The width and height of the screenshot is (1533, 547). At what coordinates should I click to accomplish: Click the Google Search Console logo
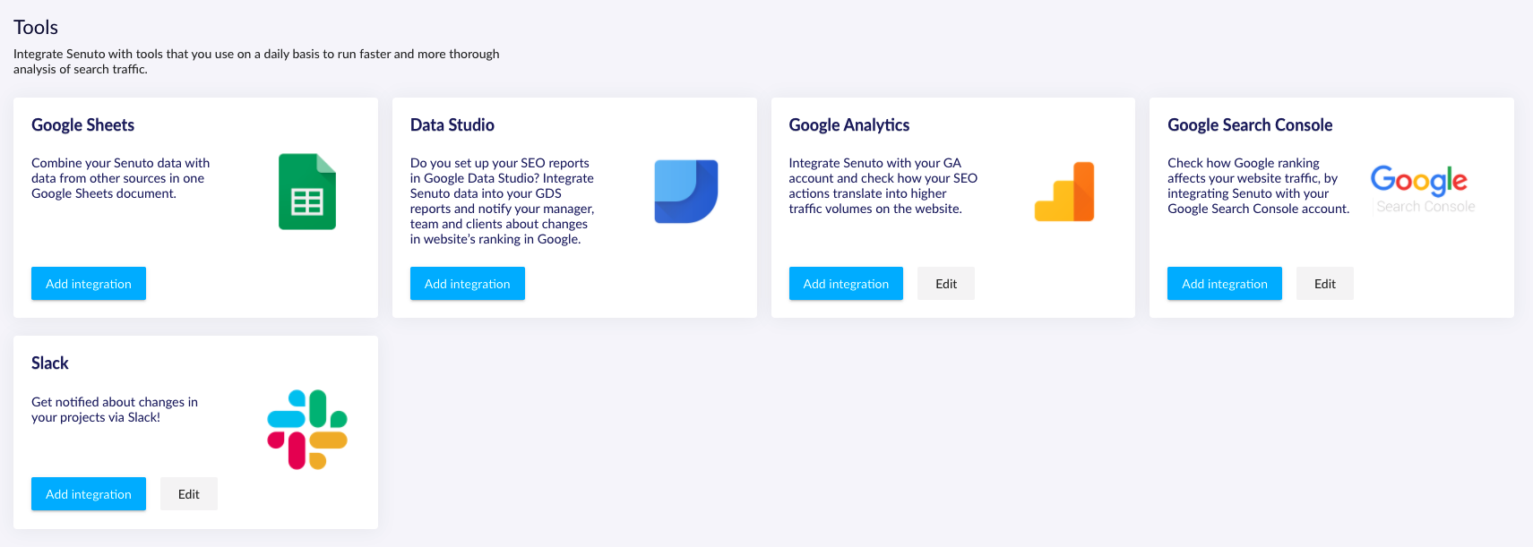(1423, 190)
